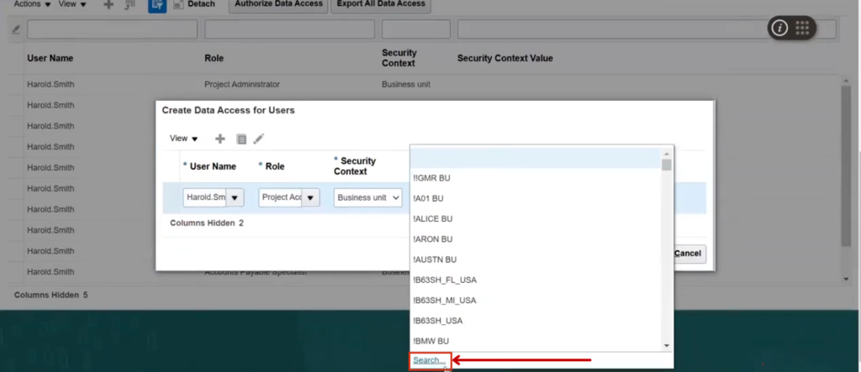The height and width of the screenshot is (372, 861).
Task: Open the apps grid icon at top right
Action: [x=802, y=28]
